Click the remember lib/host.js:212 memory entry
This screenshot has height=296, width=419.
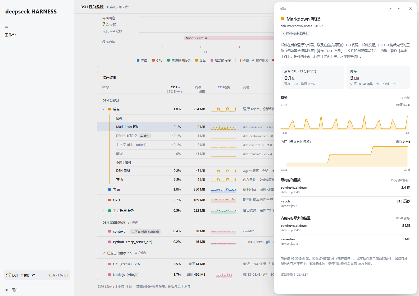pos(345,241)
